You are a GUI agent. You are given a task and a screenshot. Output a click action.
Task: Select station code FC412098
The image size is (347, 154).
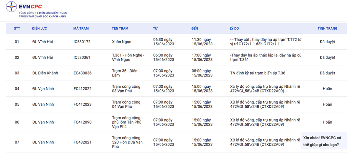click(82, 122)
